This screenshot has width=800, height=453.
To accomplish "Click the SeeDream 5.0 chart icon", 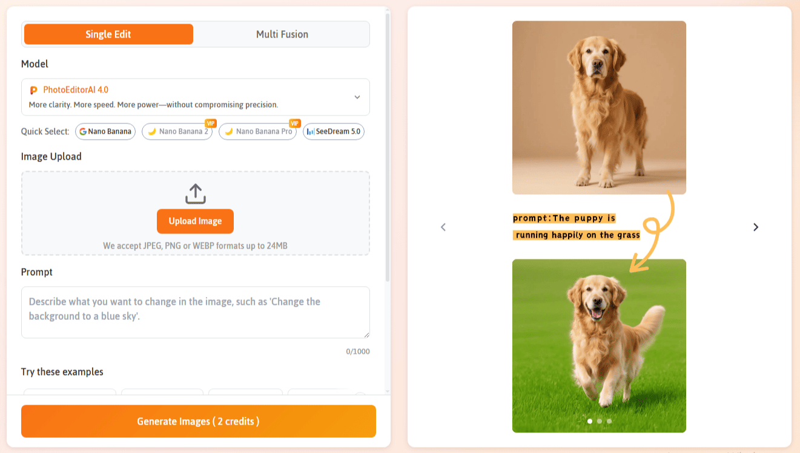I will point(311,131).
